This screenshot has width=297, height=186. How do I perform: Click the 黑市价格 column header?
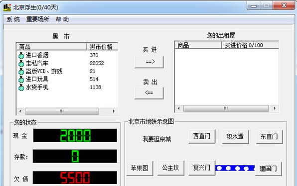point(103,47)
